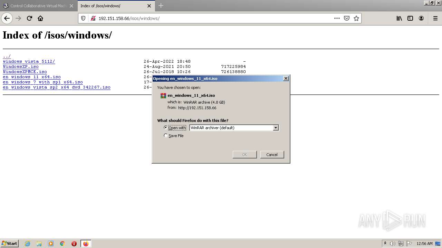
Task: Click the en_windows_7_with_sp1_x64.iso link
Action: (x=43, y=82)
